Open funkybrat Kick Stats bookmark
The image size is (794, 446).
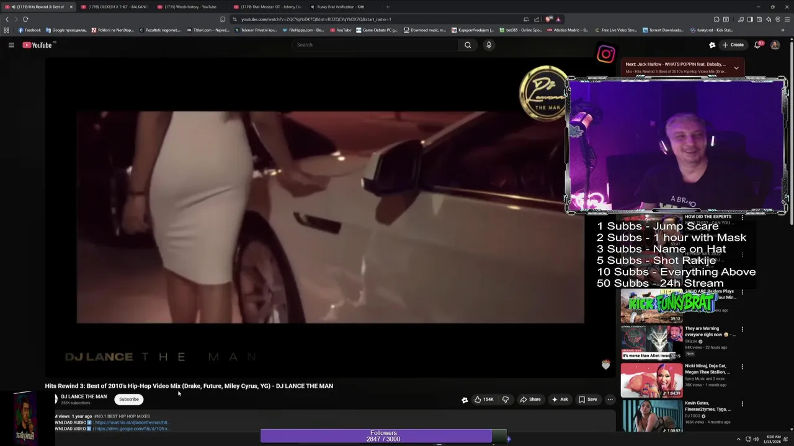click(711, 30)
